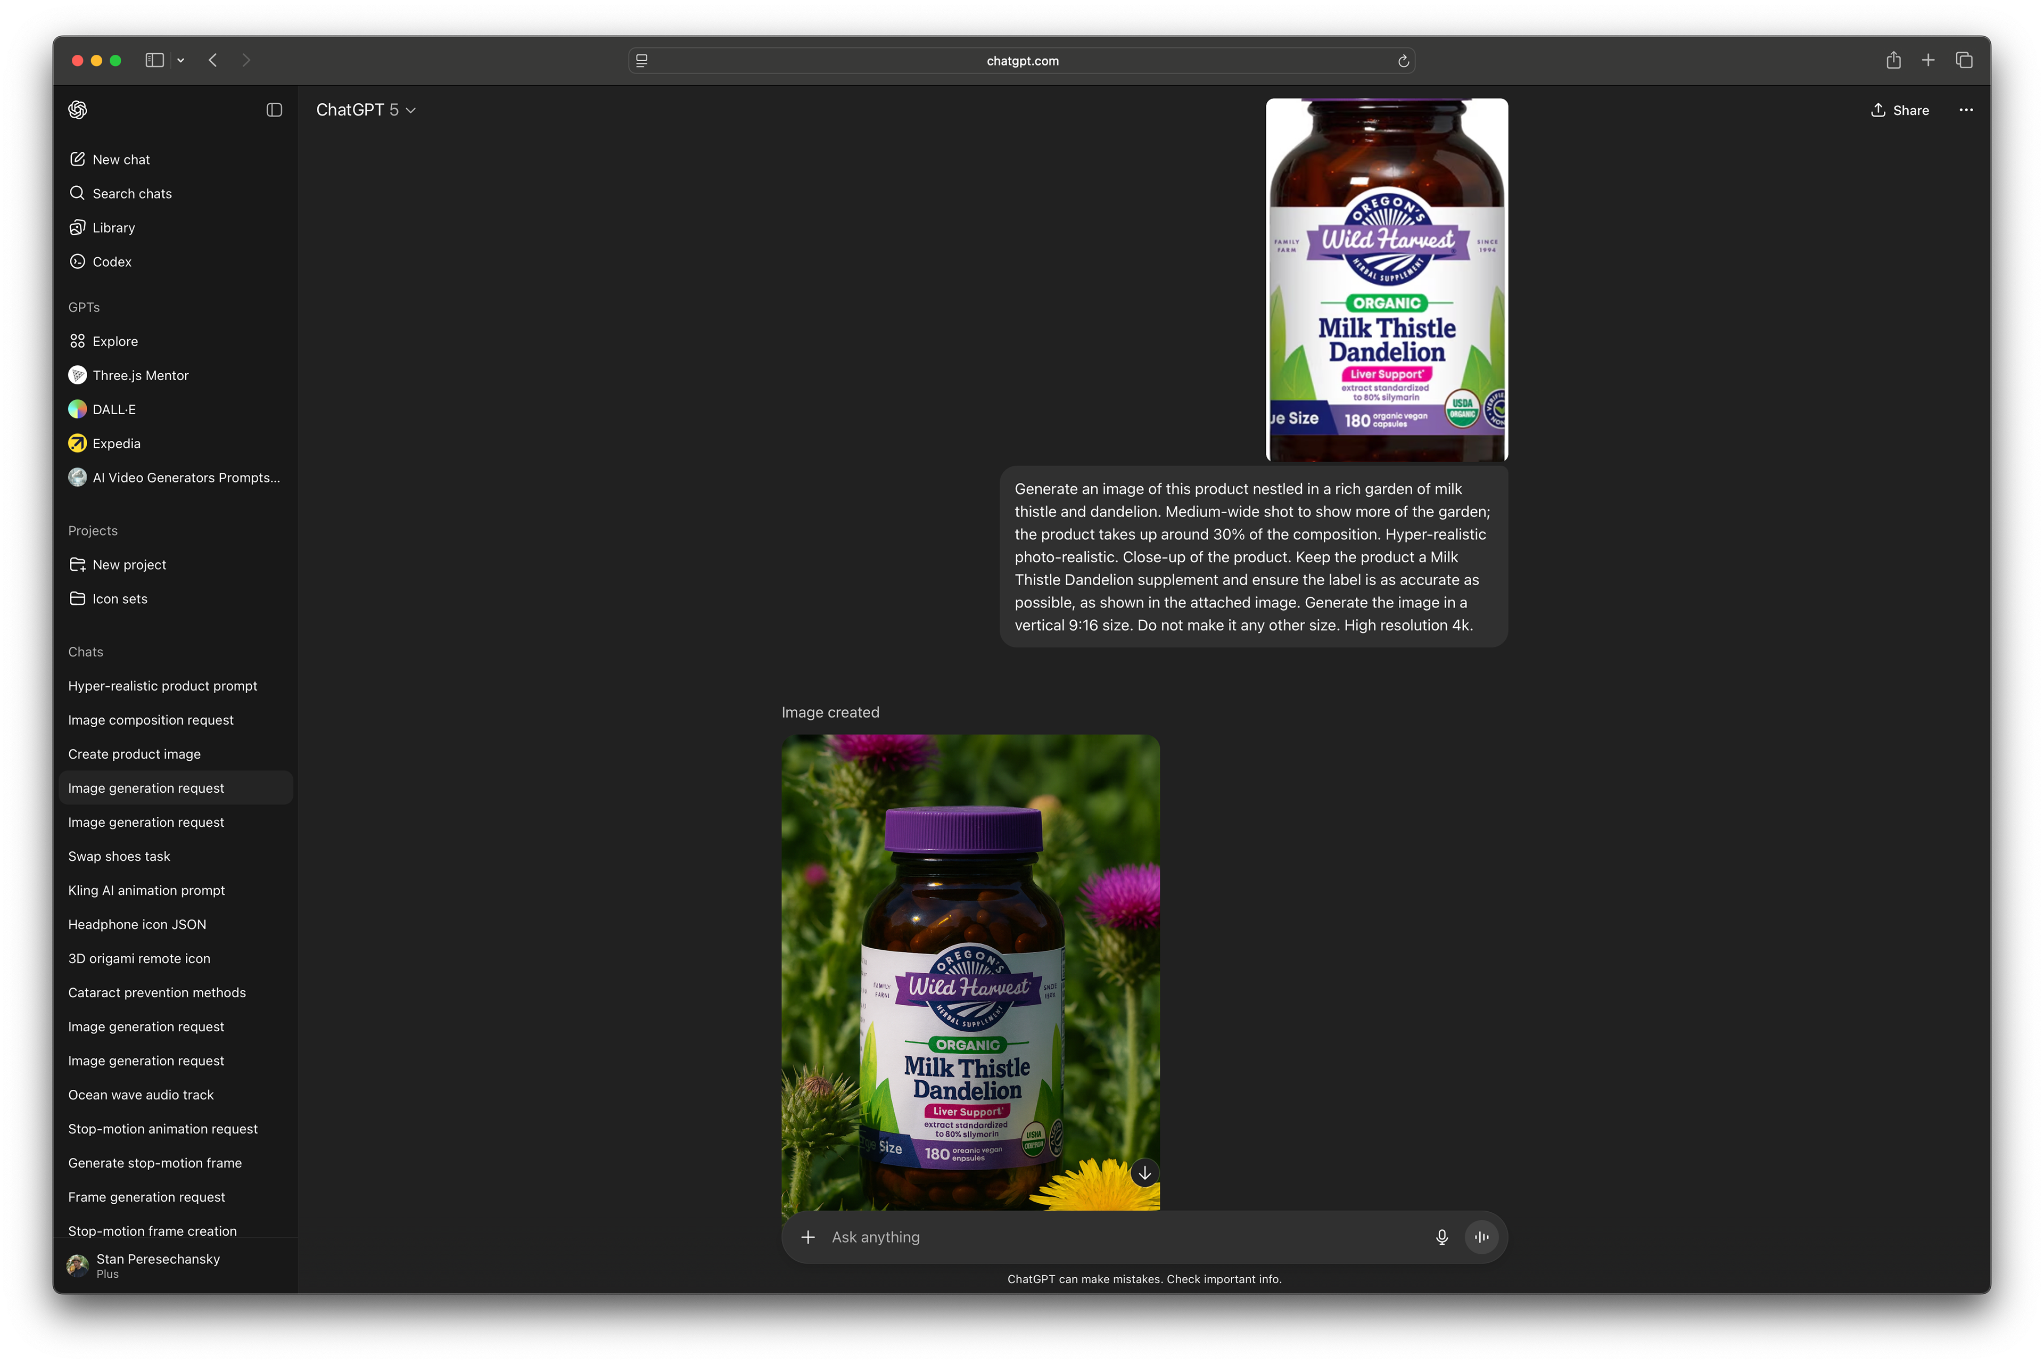The height and width of the screenshot is (1364, 2044).
Task: Toggle Safari's sidebar button
Action: pos(155,61)
